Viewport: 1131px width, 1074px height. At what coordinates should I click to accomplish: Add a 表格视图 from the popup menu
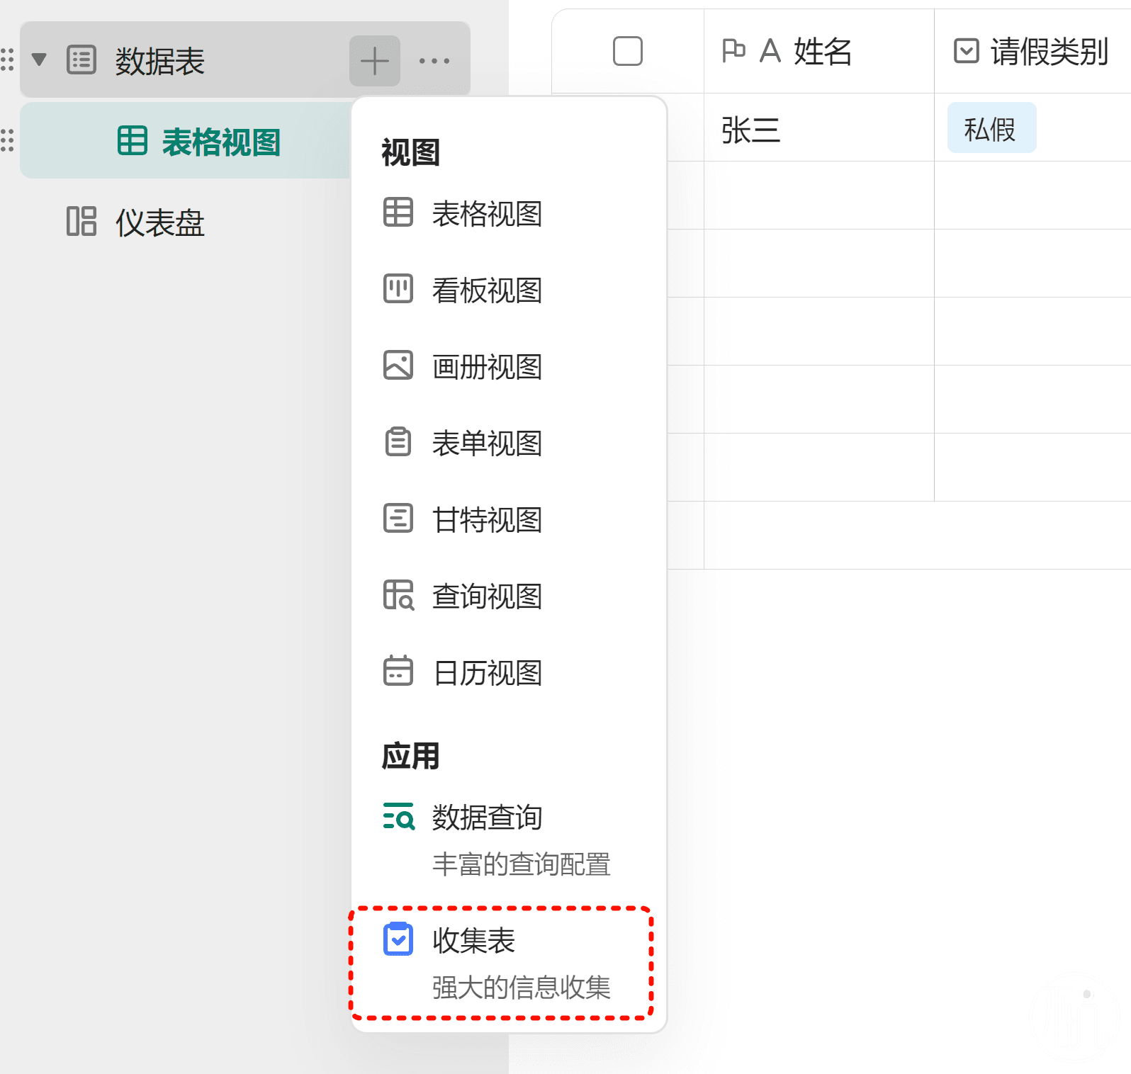point(486,213)
